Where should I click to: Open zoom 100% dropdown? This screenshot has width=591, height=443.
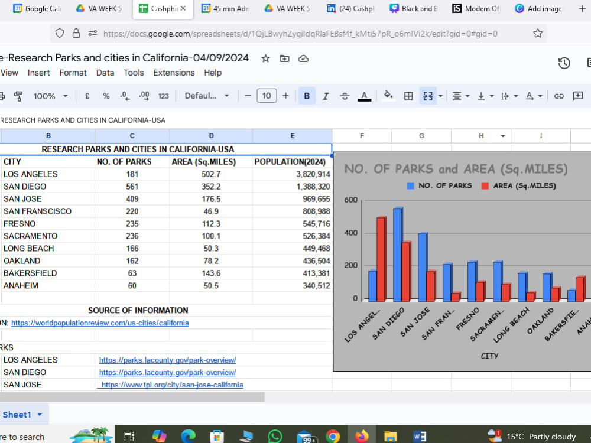click(50, 96)
